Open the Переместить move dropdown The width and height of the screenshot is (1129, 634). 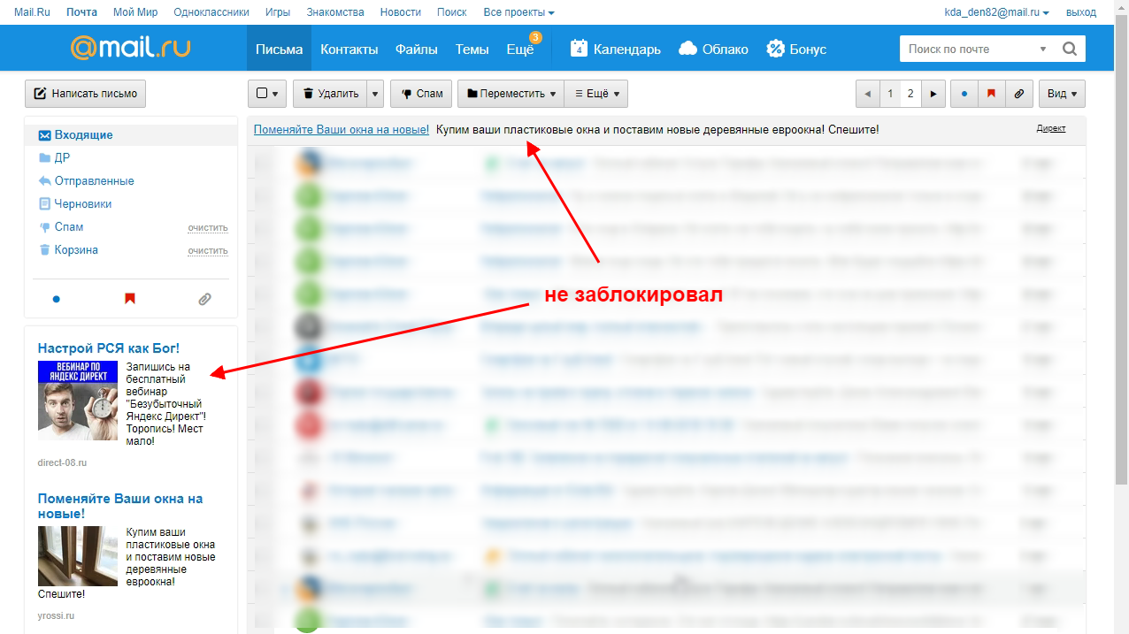point(511,94)
